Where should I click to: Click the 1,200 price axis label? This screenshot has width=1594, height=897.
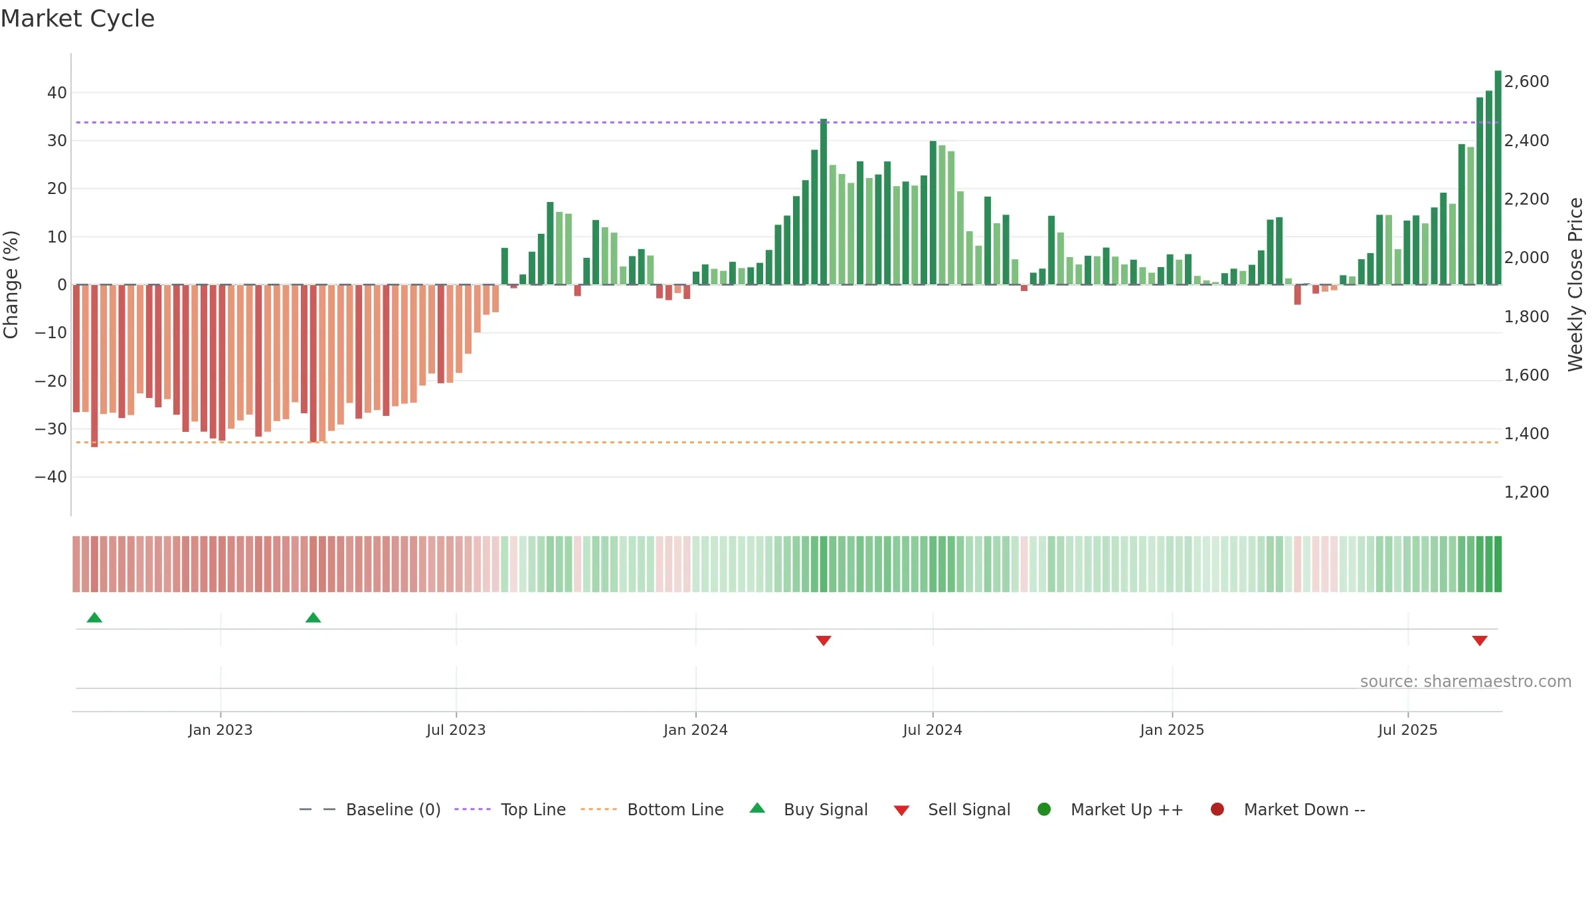point(1526,492)
